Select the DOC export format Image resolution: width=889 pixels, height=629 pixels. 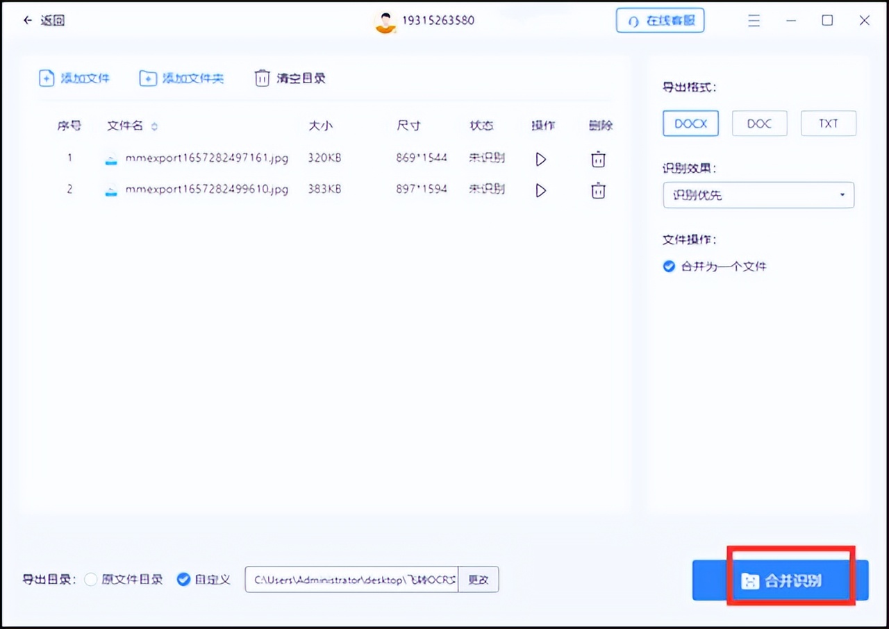click(759, 123)
